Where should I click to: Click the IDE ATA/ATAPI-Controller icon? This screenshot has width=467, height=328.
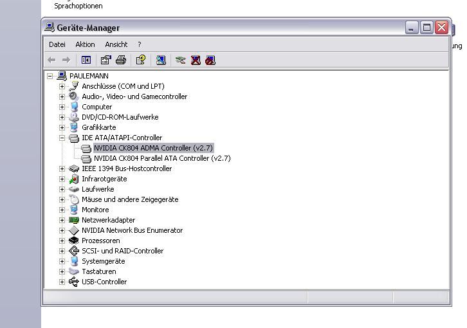tap(74, 138)
